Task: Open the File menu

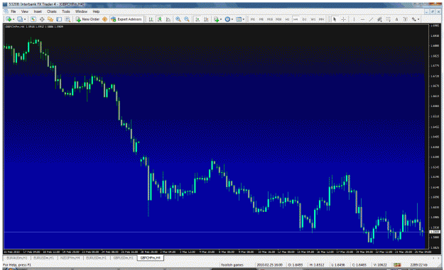Action: pos(13,11)
